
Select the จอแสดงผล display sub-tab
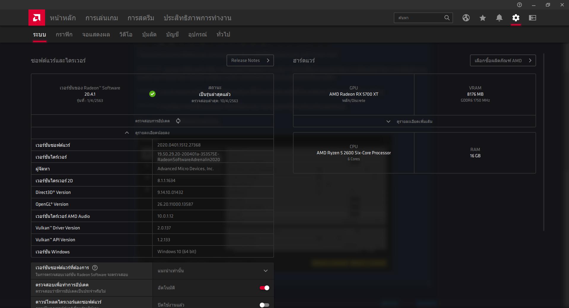point(96,34)
